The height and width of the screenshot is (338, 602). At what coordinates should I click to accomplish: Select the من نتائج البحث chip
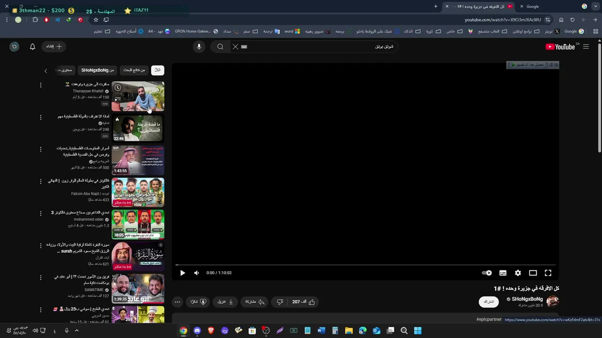pyautogui.click(x=134, y=70)
